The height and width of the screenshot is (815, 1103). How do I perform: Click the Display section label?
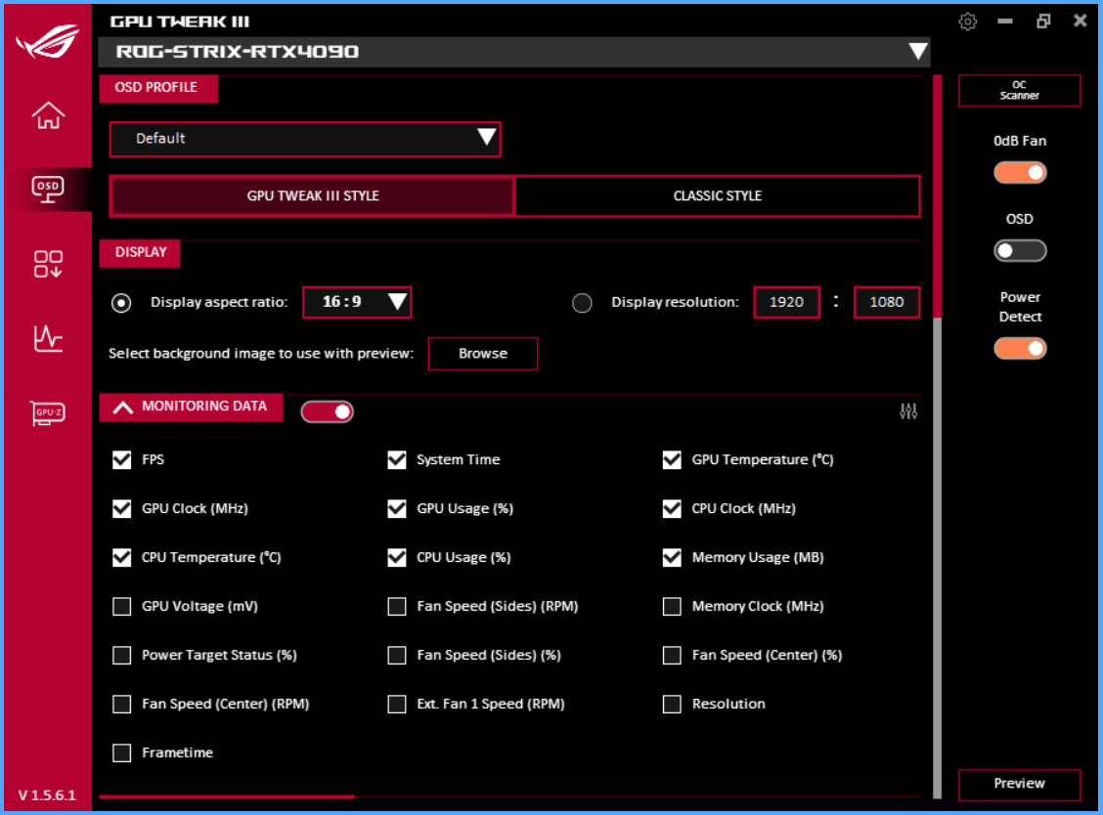(x=140, y=253)
